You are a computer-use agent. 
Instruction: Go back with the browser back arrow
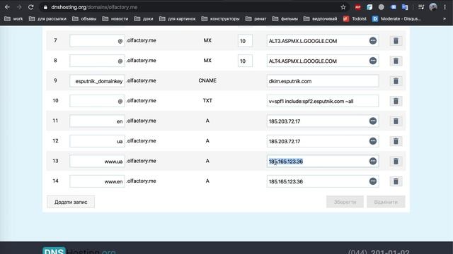tap(7, 7)
